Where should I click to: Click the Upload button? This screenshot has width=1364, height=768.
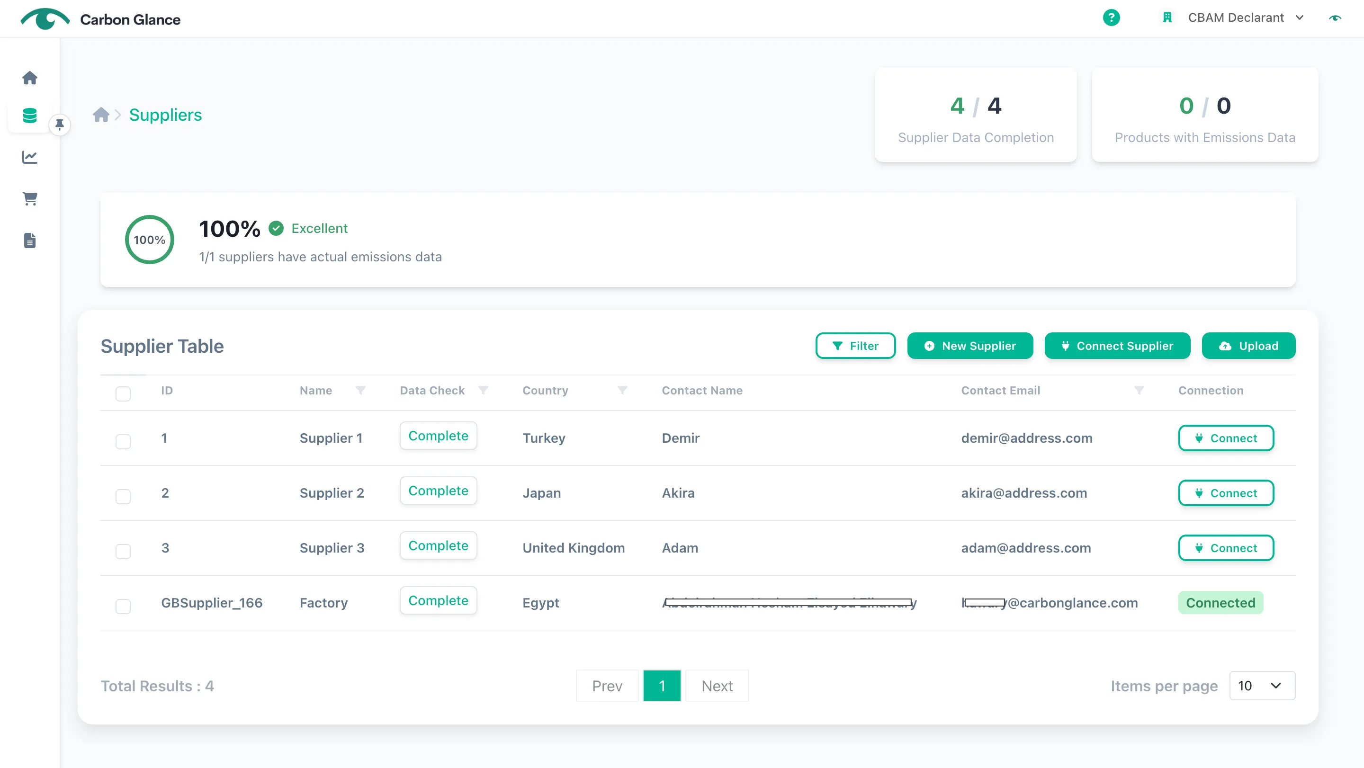tap(1248, 346)
